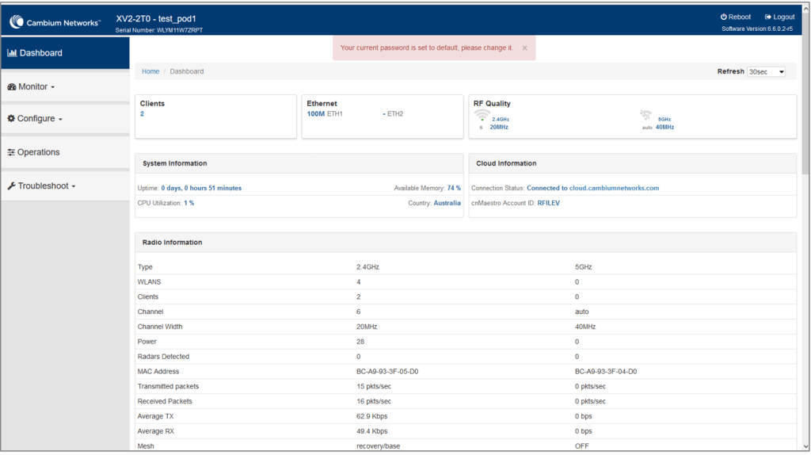Screen dimensions: 811x455
Task: Go to Home breadcrumb link
Action: tap(150, 71)
